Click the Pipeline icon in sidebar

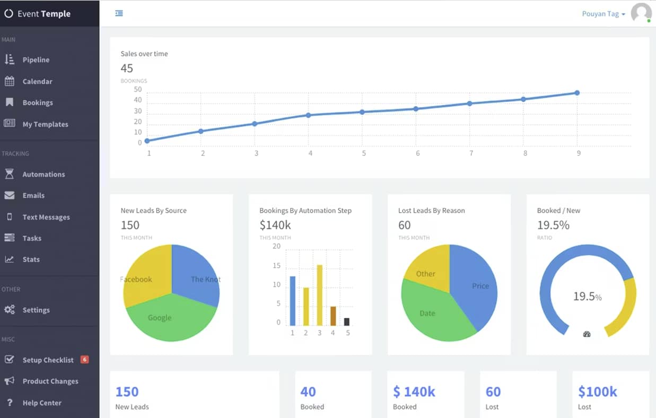[10, 59]
